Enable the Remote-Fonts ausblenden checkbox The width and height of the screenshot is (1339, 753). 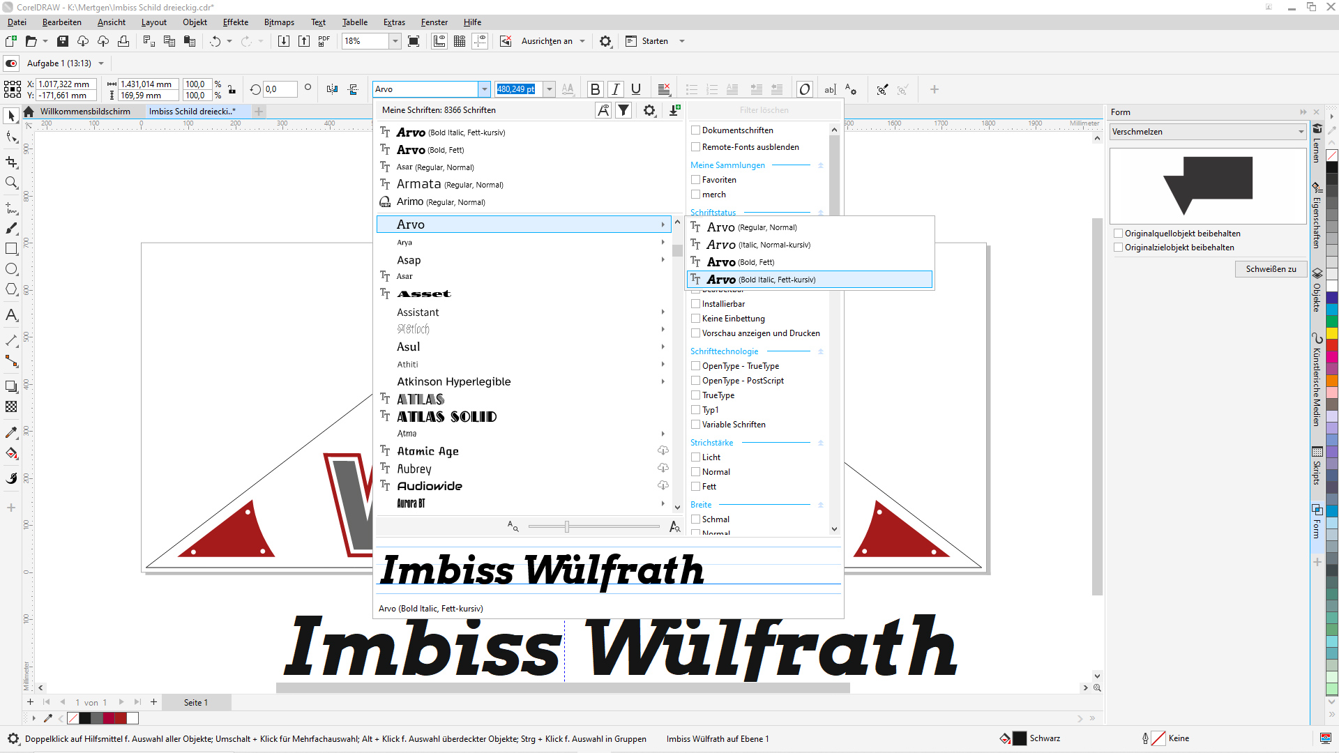(x=695, y=147)
